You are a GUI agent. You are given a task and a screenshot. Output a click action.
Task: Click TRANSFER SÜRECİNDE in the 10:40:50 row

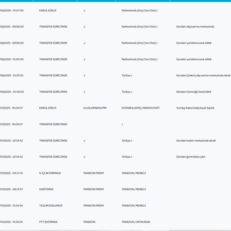[53, 92]
